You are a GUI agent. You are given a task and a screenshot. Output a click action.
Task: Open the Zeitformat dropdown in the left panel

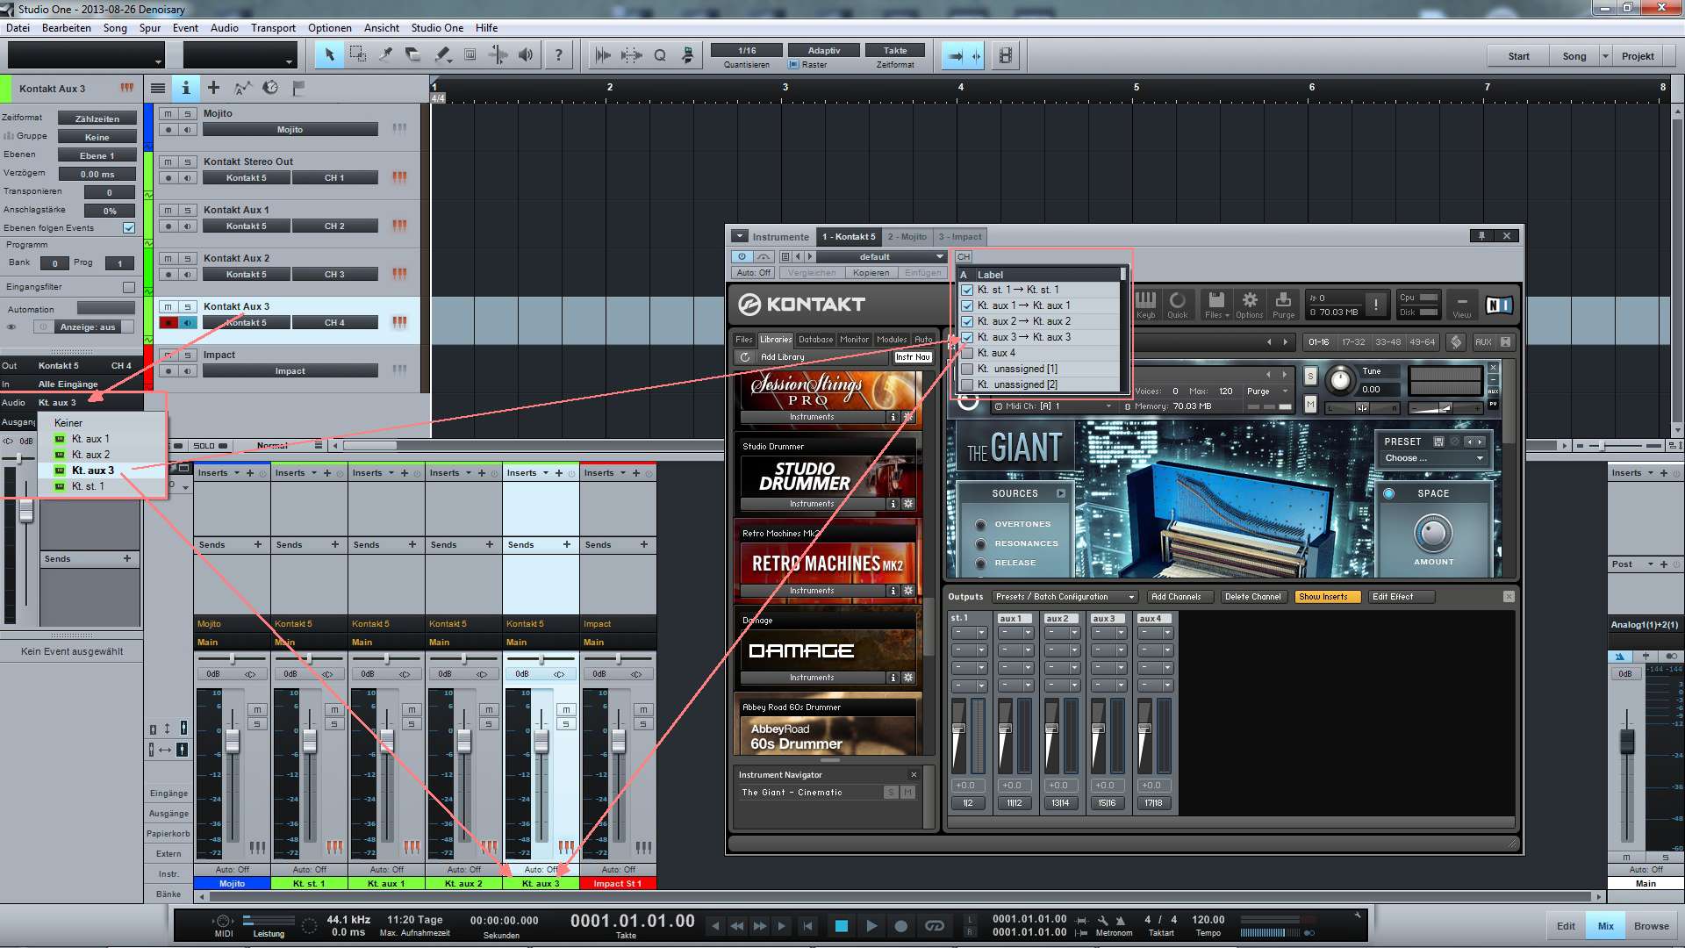pyautogui.click(x=97, y=117)
